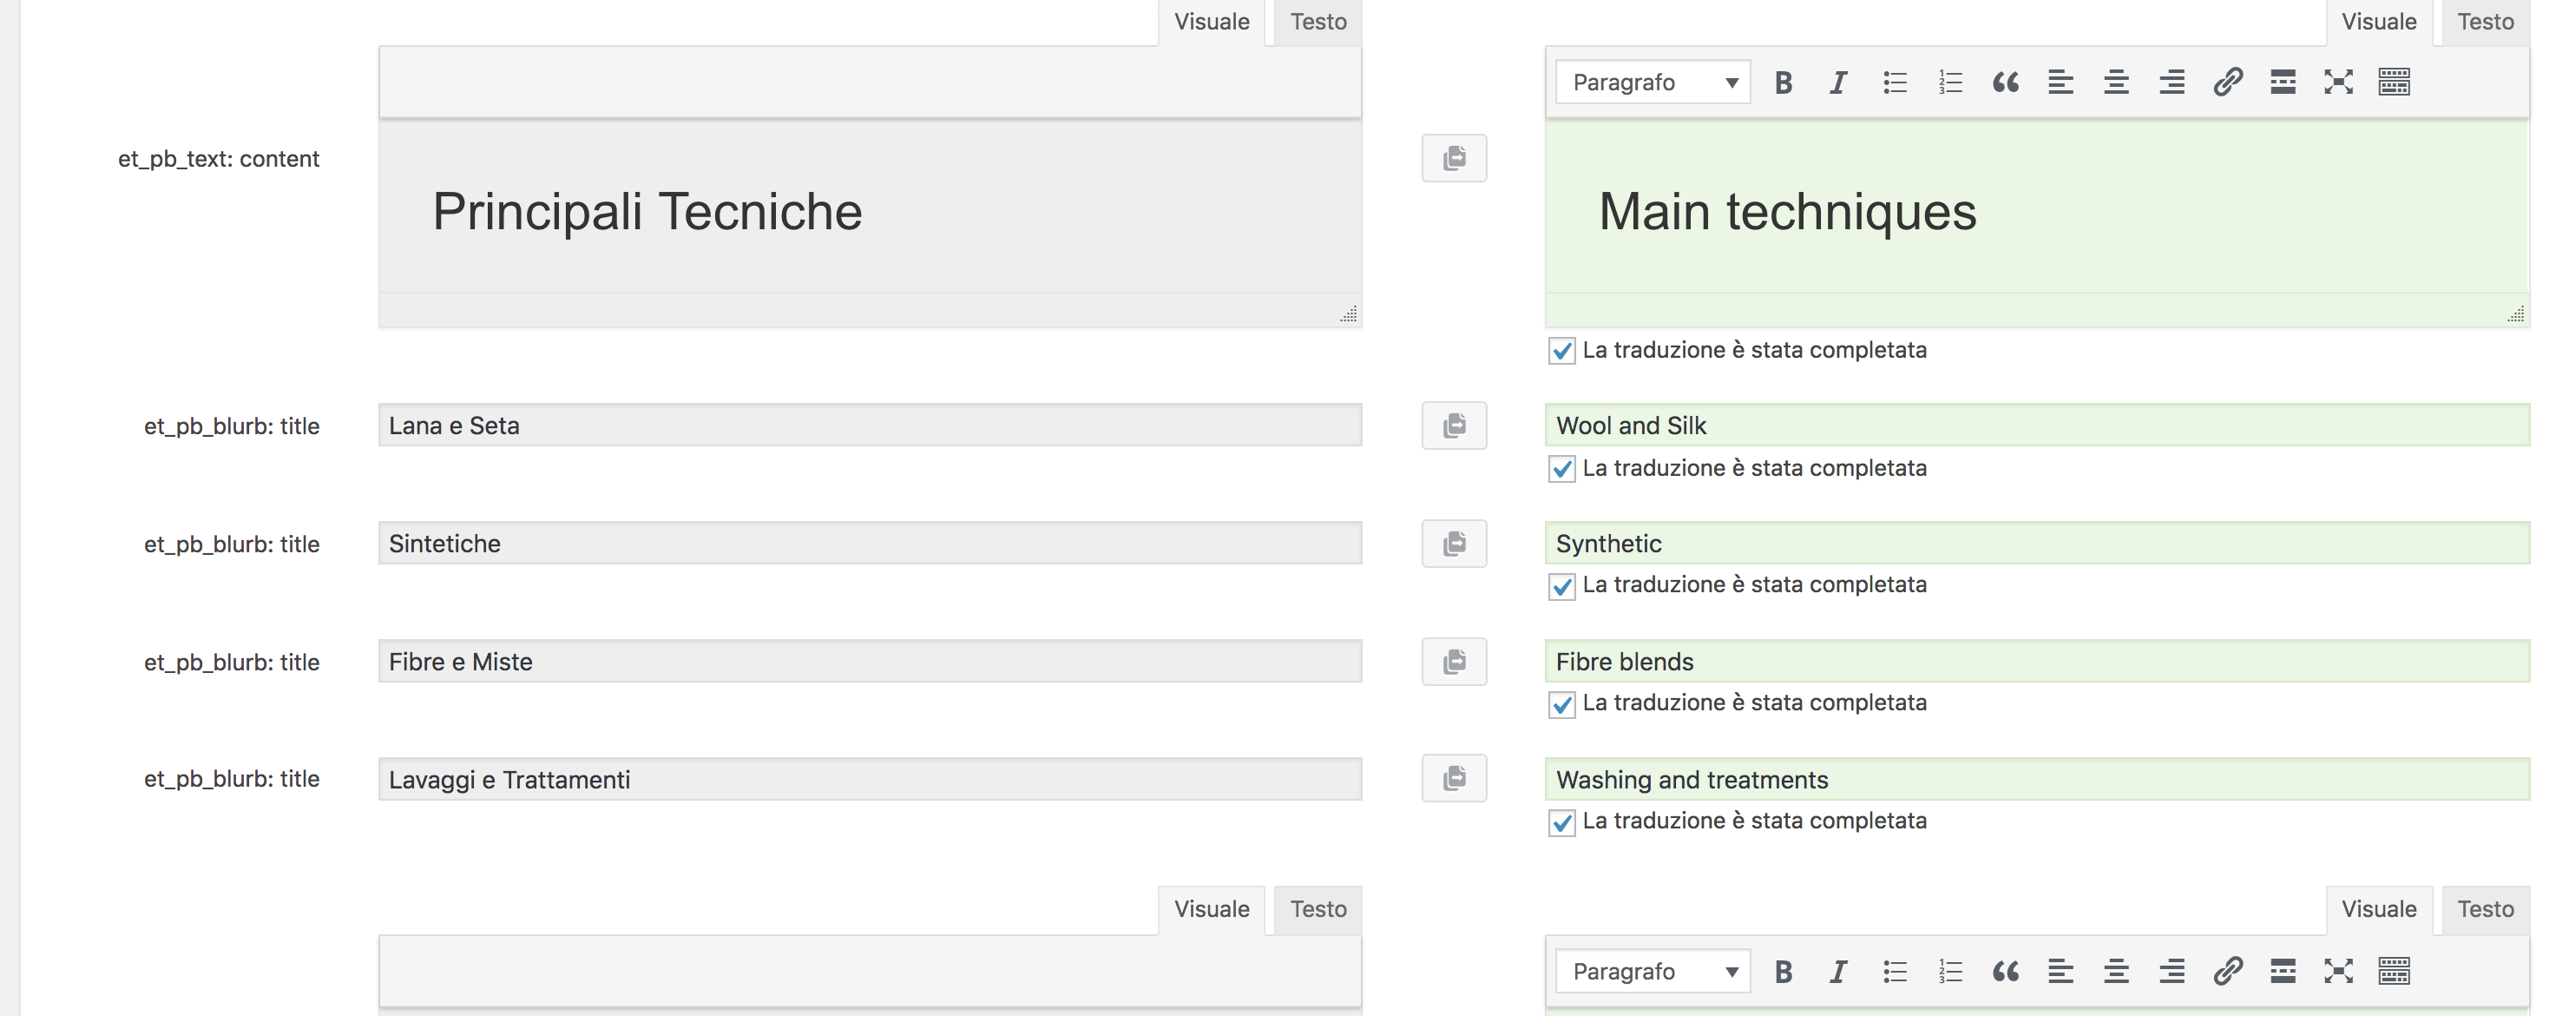2576x1016 pixels.
Task: Copy original for 'Lana e Seta' field
Action: click(x=1454, y=426)
